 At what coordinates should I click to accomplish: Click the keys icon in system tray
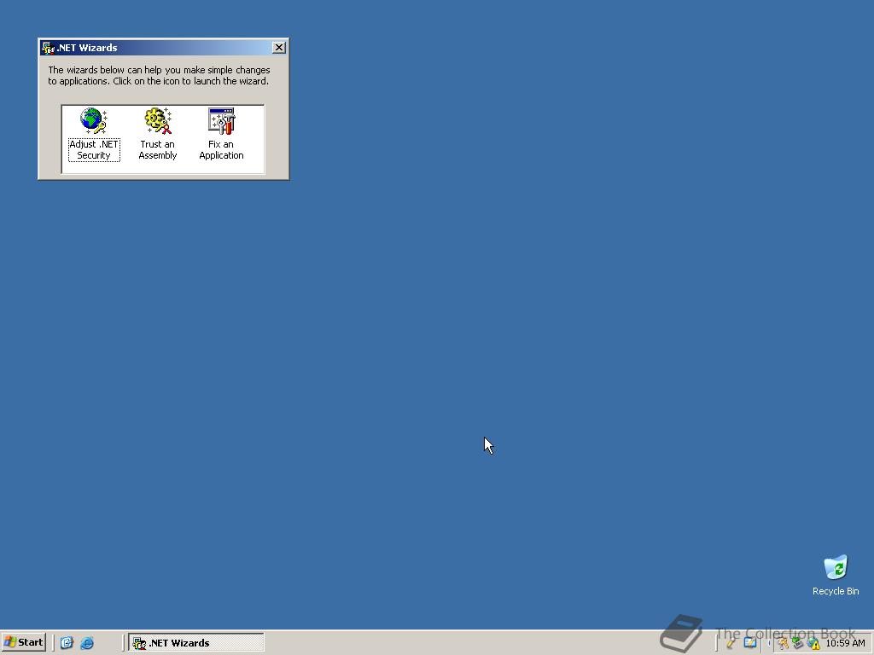783,643
